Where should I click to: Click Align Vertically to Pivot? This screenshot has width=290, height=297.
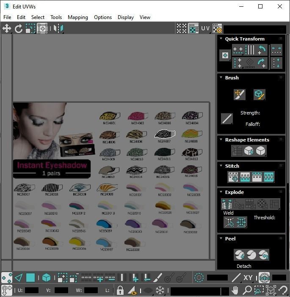point(238,63)
